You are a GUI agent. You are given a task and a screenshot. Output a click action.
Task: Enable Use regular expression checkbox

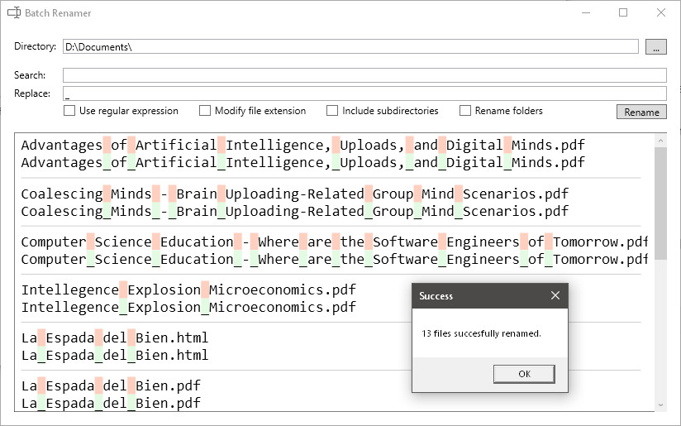pyautogui.click(x=70, y=111)
